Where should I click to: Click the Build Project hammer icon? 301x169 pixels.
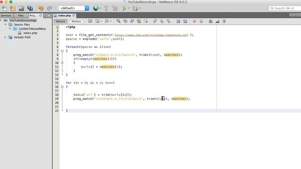pos(106,8)
